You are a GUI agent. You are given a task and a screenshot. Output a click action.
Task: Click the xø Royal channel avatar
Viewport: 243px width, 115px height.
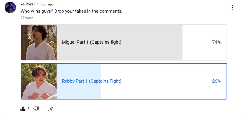pyautogui.click(x=10, y=8)
